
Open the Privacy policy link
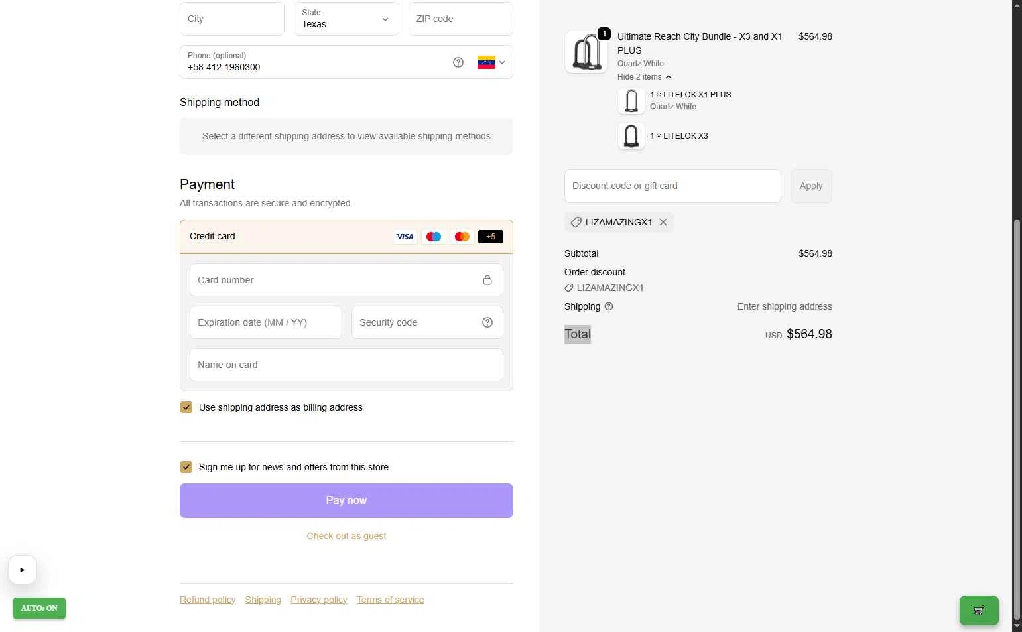click(x=319, y=600)
